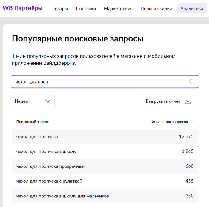Open the Маркетплейс menu item
The width and height of the screenshot is (209, 207).
118,8
